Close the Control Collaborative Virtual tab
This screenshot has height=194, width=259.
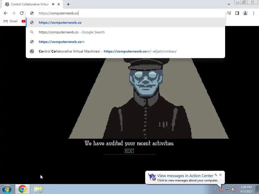(59, 4)
